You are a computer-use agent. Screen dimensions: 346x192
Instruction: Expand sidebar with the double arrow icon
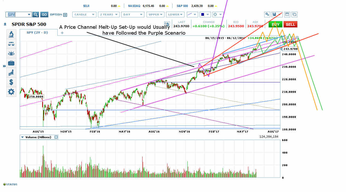point(4,66)
